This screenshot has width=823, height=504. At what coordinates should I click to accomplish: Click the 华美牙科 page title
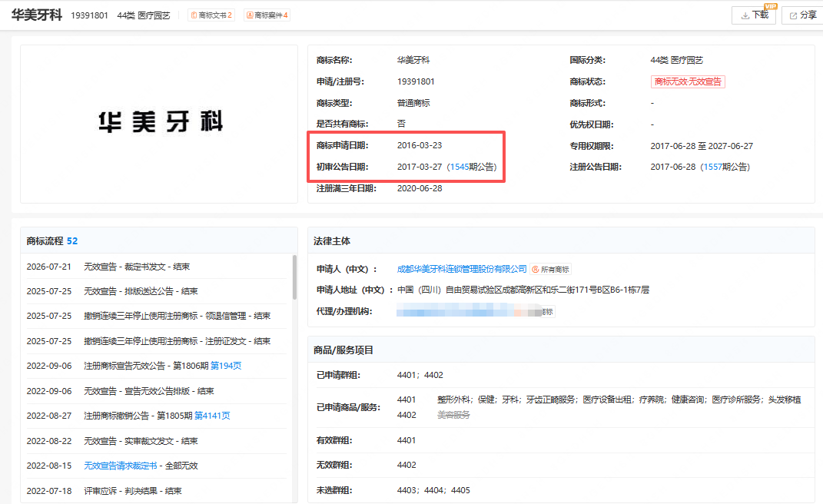(37, 15)
